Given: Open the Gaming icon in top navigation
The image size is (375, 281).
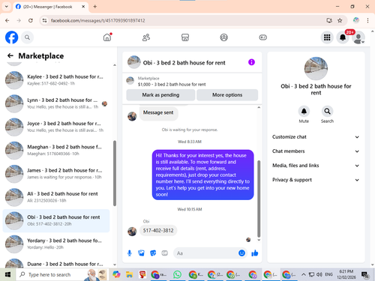Looking at the screenshot, I should [262, 37].
